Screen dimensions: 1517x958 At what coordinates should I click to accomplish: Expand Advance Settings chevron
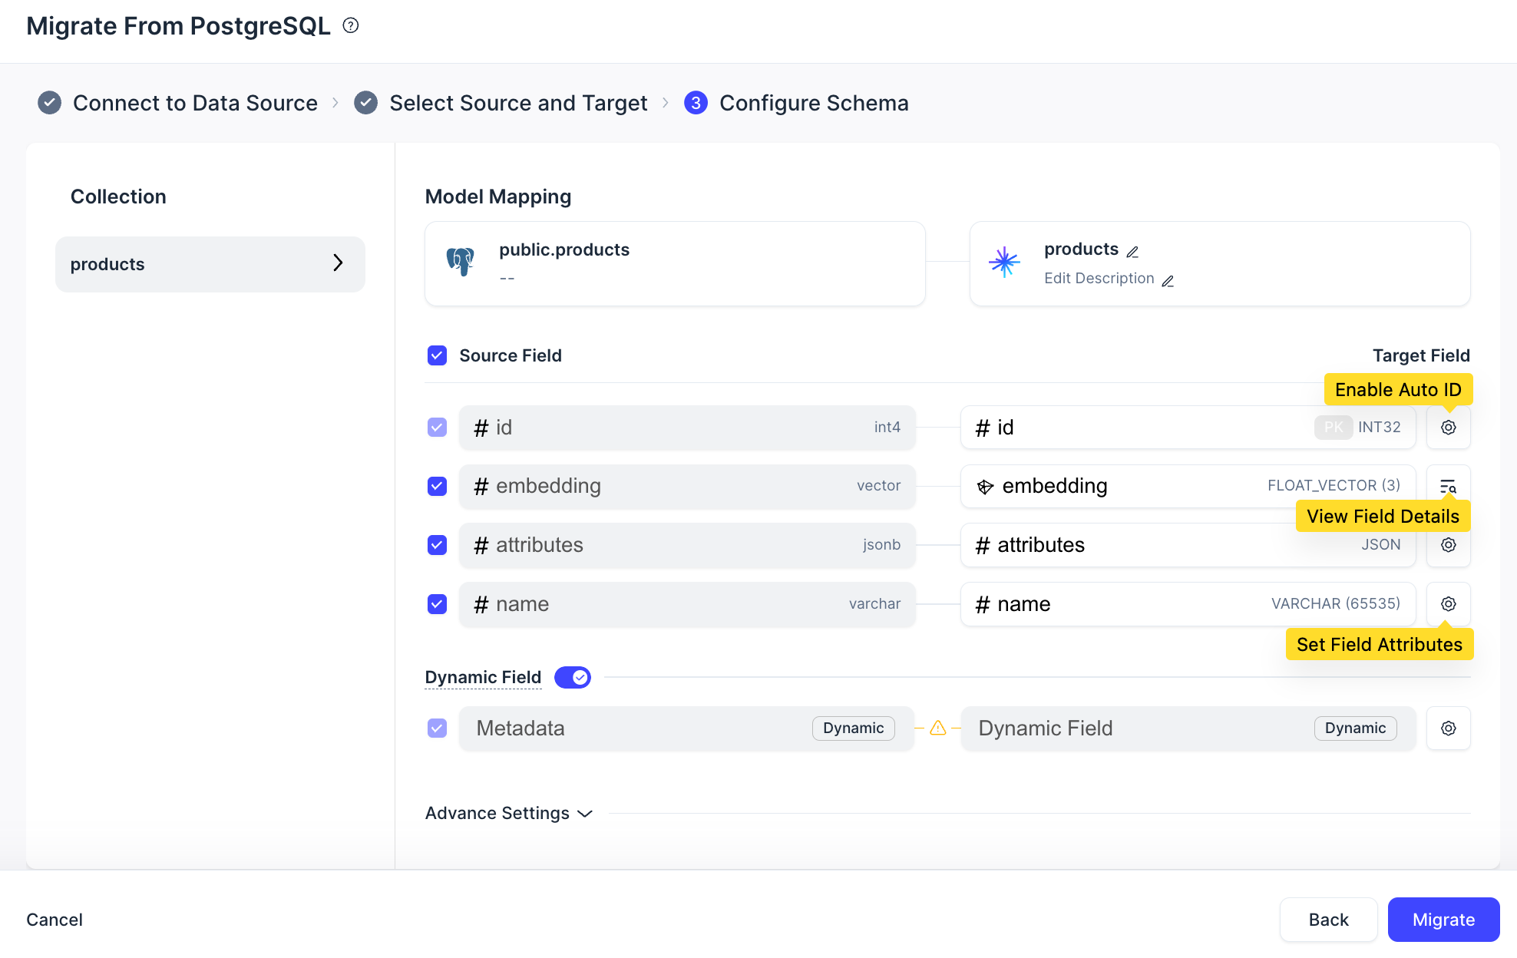tap(585, 814)
